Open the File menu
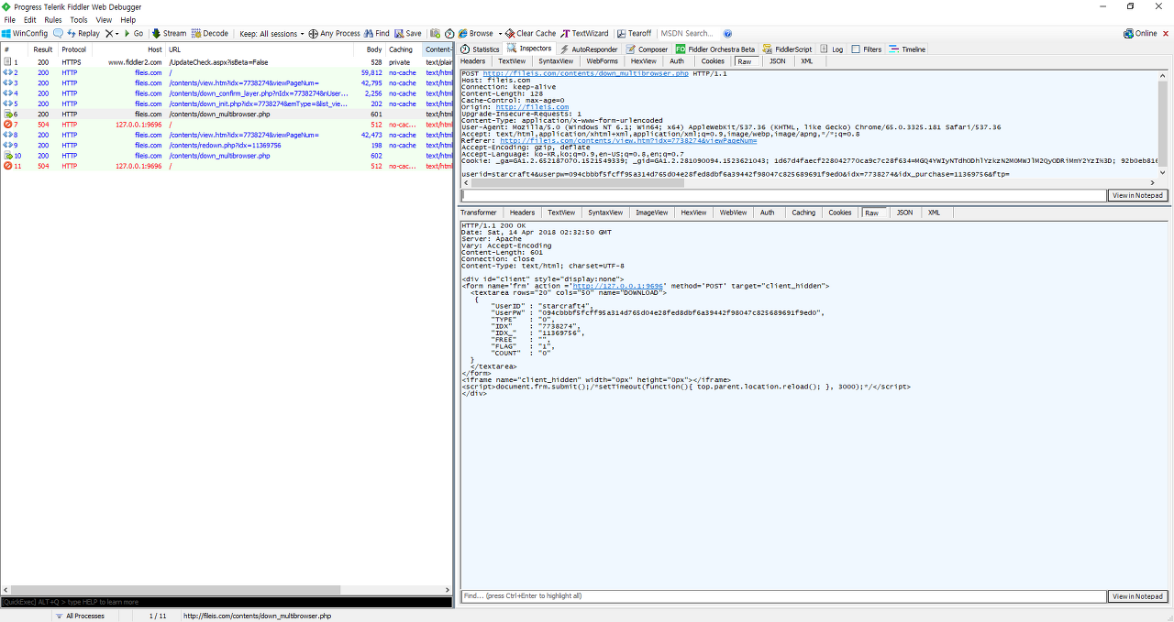The image size is (1174, 622). coord(10,19)
